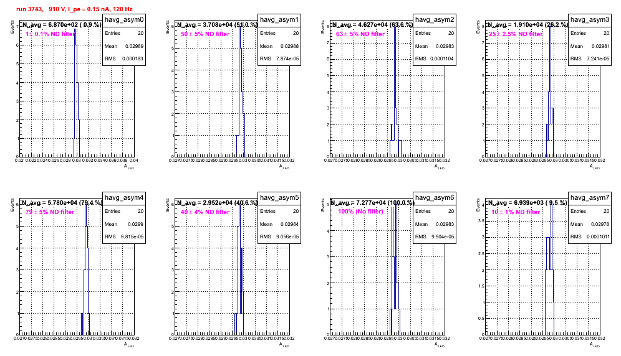Click the '10± 1% ND filter' label
Screen dimensions: 621x356
[516, 212]
